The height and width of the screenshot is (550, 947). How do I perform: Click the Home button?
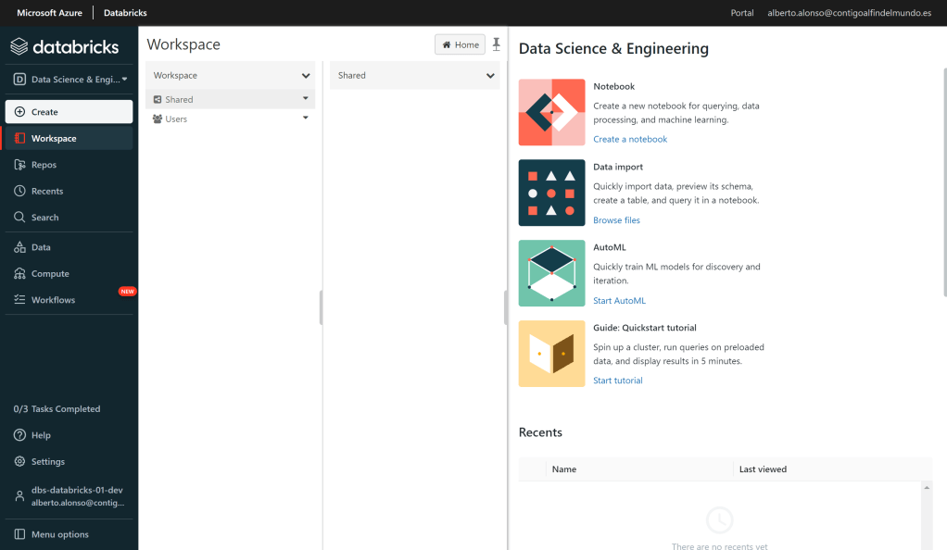[460, 44]
